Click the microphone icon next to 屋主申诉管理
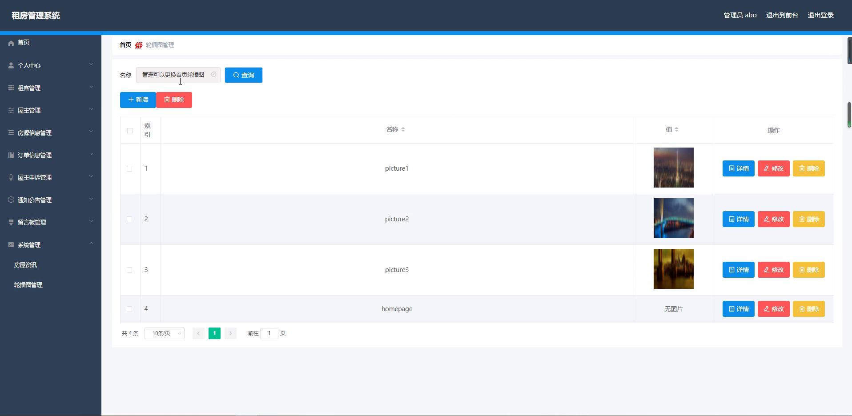 (x=11, y=177)
